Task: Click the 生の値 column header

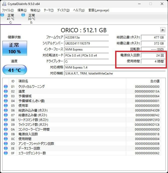Action: (x=143, y=81)
